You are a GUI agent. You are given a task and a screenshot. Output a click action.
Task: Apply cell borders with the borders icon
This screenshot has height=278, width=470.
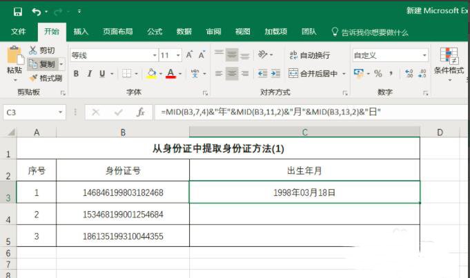tap(126, 73)
